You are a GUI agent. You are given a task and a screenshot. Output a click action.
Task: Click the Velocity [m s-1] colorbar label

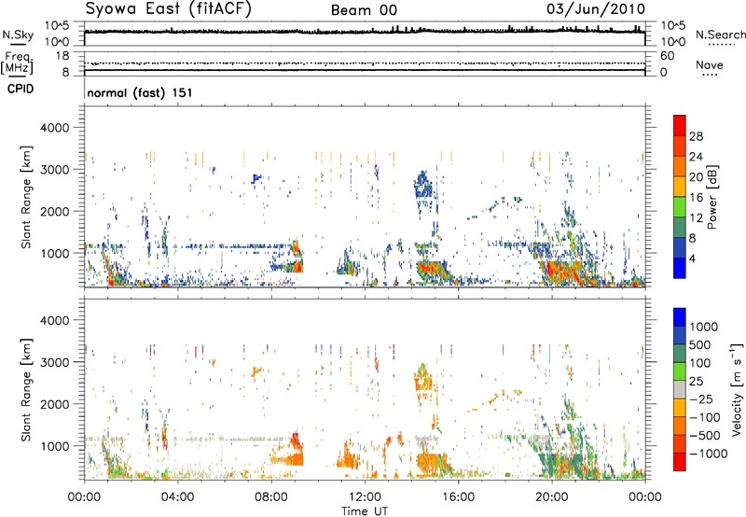[x=736, y=389]
